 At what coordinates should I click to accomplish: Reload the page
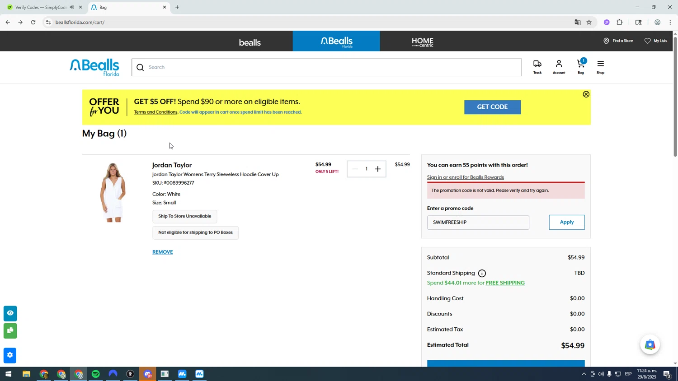[x=33, y=22]
